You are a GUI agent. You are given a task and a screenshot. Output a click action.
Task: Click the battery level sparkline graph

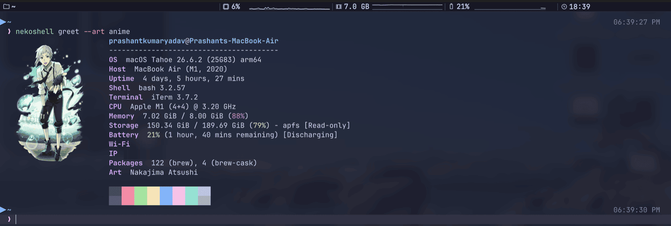pyautogui.click(x=510, y=8)
